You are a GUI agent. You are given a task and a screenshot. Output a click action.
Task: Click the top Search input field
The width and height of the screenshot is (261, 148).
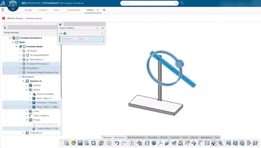click(148, 3)
